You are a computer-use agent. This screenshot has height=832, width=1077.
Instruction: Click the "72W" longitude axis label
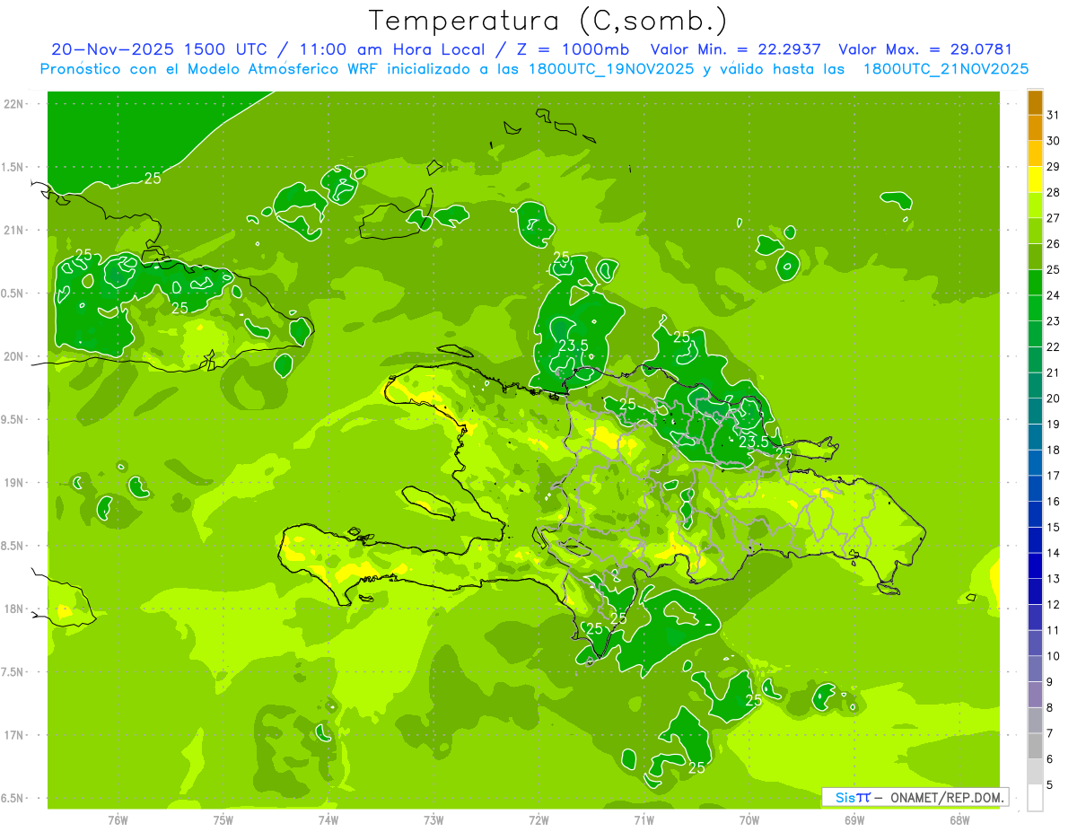(538, 820)
